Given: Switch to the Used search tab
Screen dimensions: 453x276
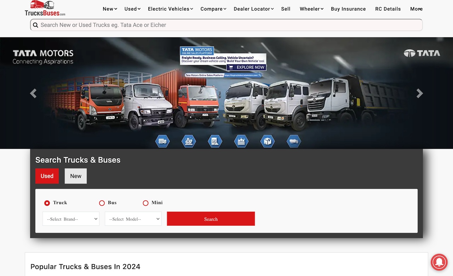Looking at the screenshot, I should tap(47, 176).
